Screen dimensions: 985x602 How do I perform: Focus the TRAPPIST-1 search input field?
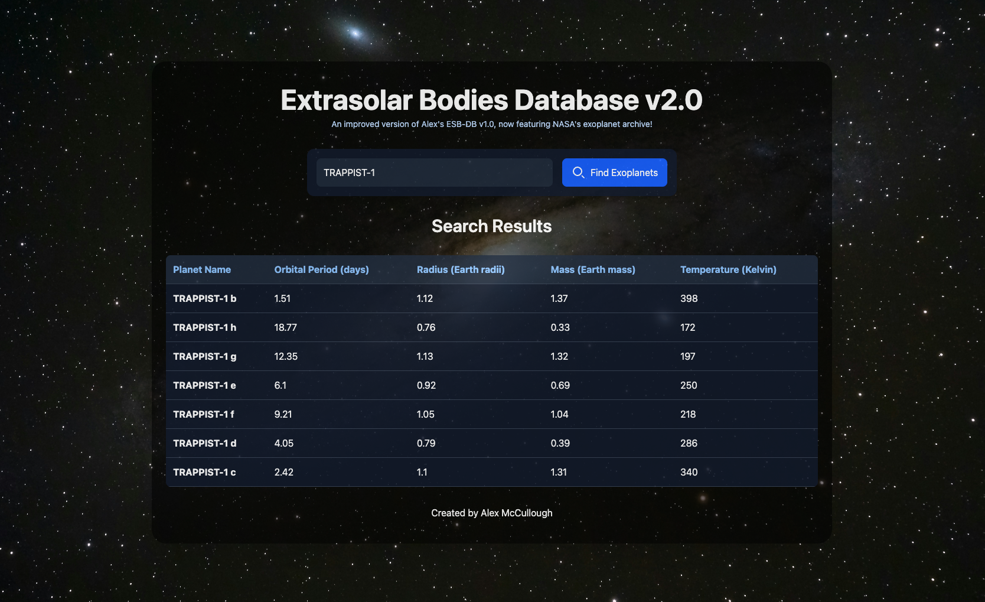(x=435, y=173)
